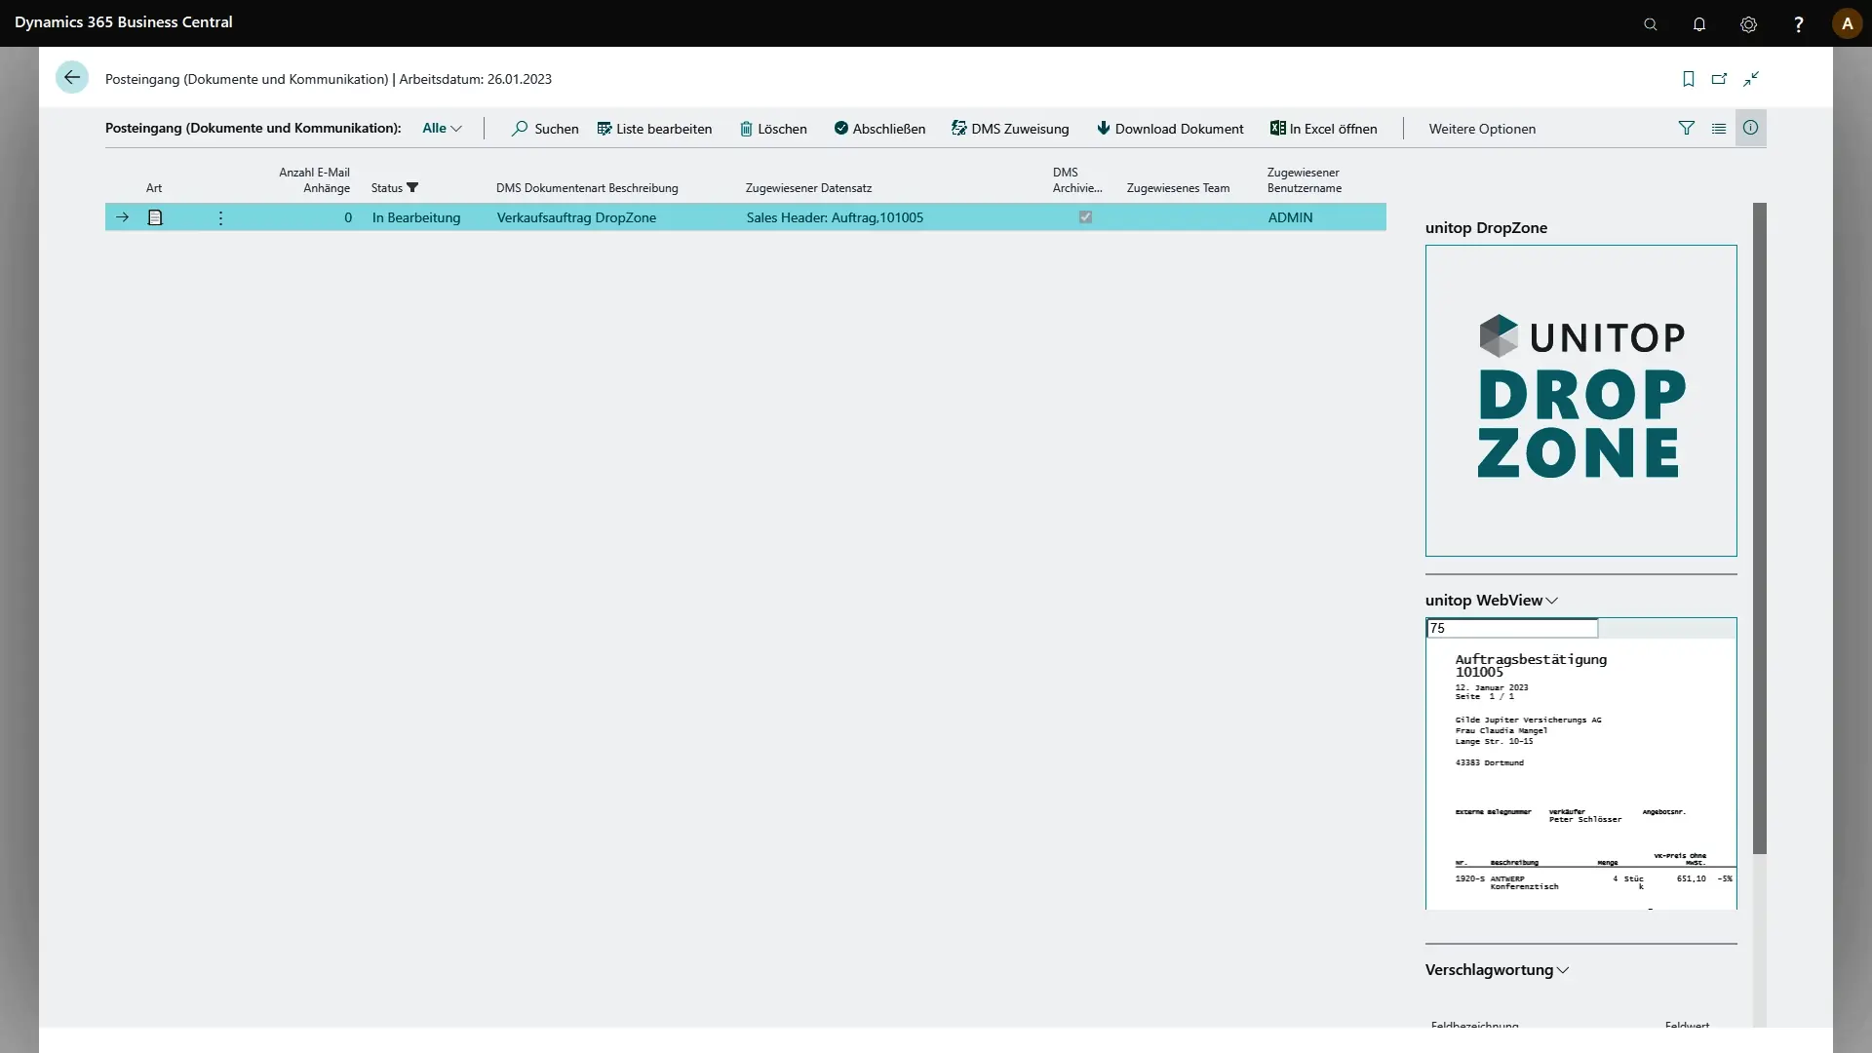This screenshot has height=1053, width=1872.
Task: Click Löschen action
Action: pos(773,129)
